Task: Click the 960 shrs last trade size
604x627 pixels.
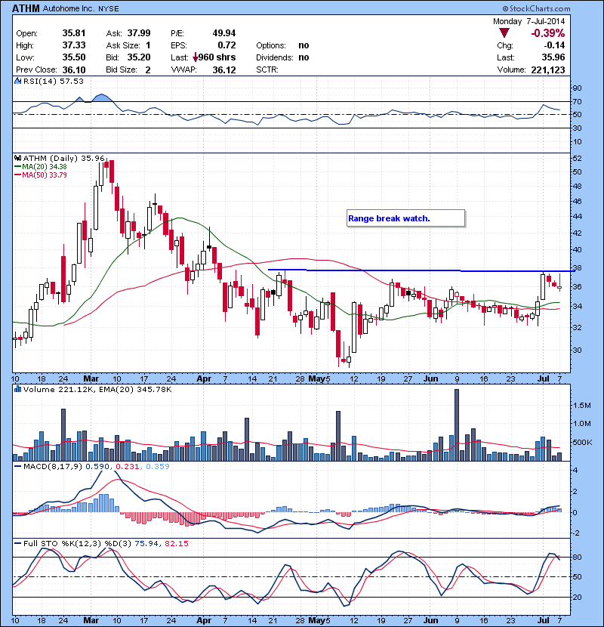Action: [217, 57]
